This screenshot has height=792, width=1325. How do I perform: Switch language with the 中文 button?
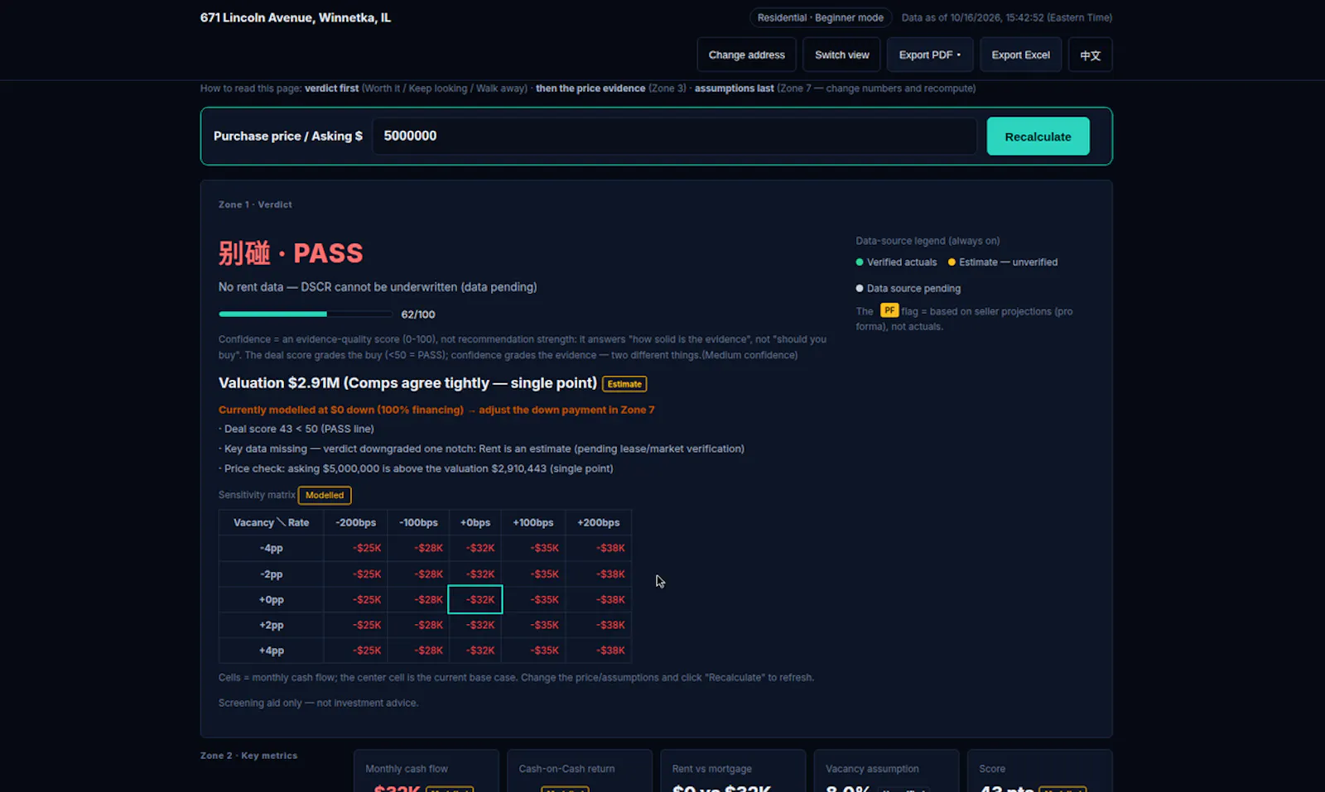1090,55
